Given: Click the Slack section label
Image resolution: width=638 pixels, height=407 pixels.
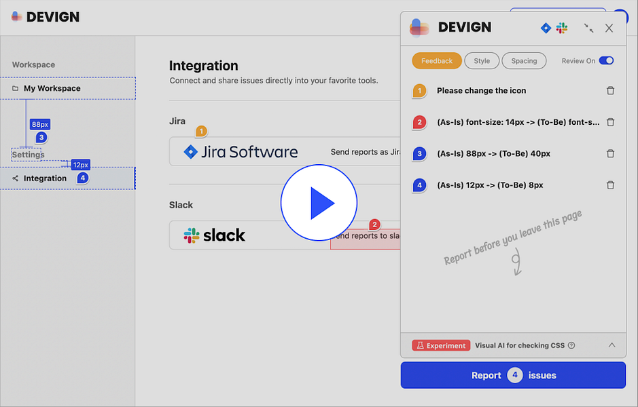Looking at the screenshot, I should click(181, 205).
